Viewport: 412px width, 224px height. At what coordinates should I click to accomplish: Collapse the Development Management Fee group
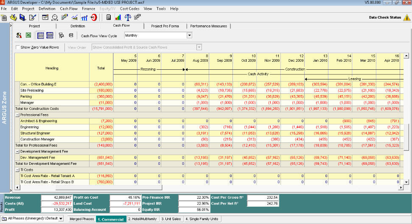click(x=17, y=151)
